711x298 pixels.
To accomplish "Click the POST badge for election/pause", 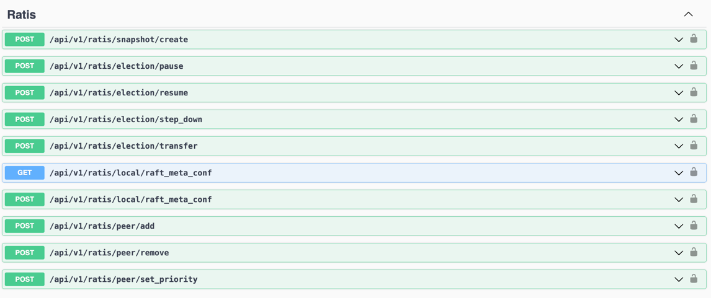I will pyautogui.click(x=25, y=66).
